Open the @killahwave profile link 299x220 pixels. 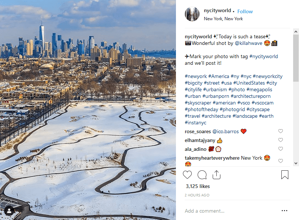click(x=248, y=43)
